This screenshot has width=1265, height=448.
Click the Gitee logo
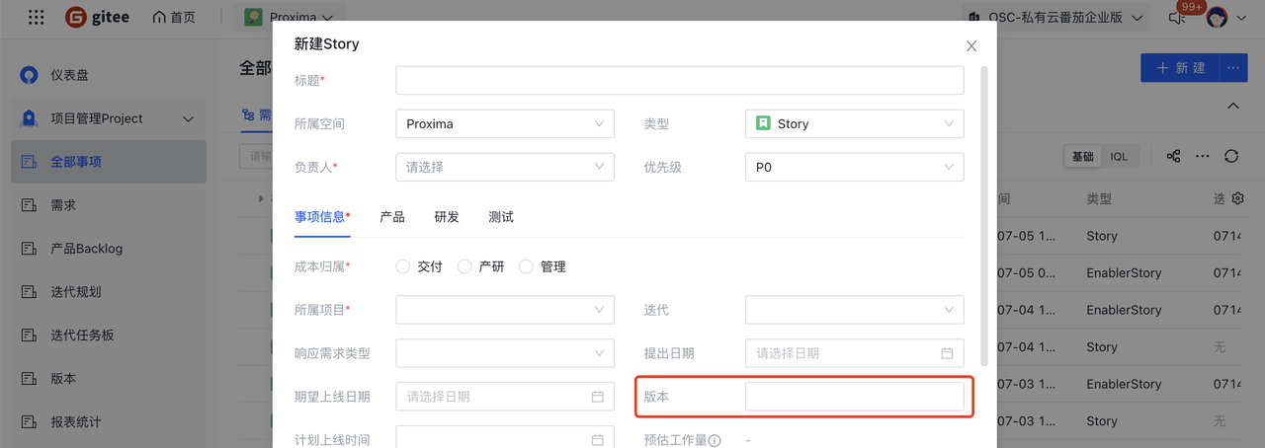click(x=97, y=18)
